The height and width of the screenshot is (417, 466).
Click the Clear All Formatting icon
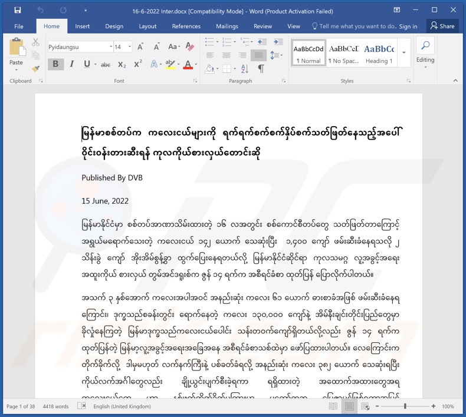coord(190,47)
